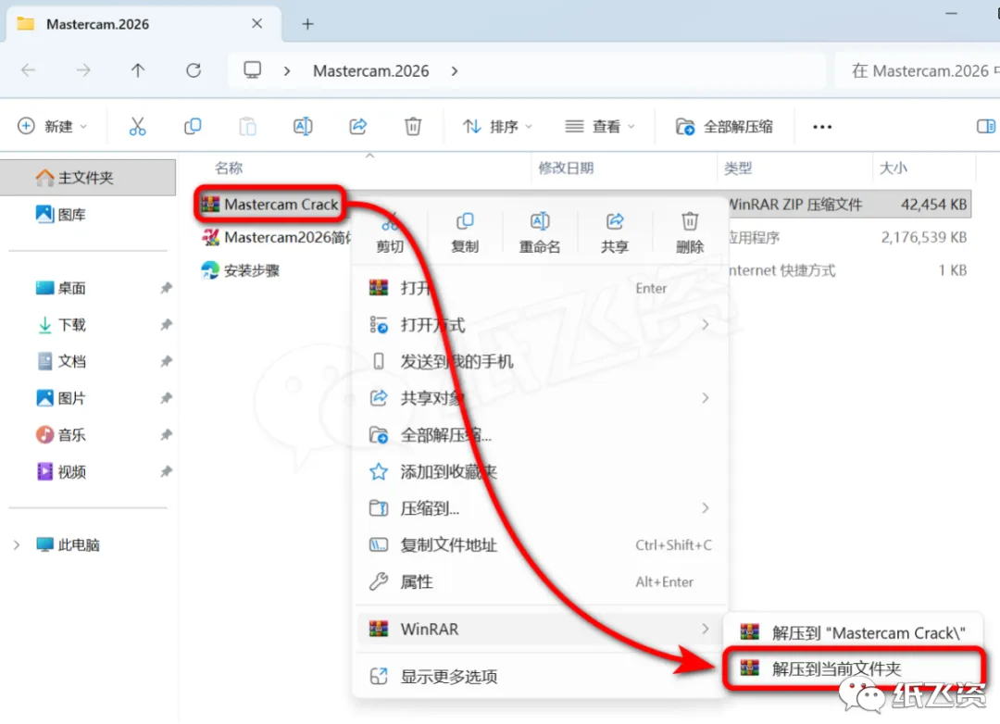Sort by 名称 column header
The height and width of the screenshot is (724, 1000).
coord(229,169)
